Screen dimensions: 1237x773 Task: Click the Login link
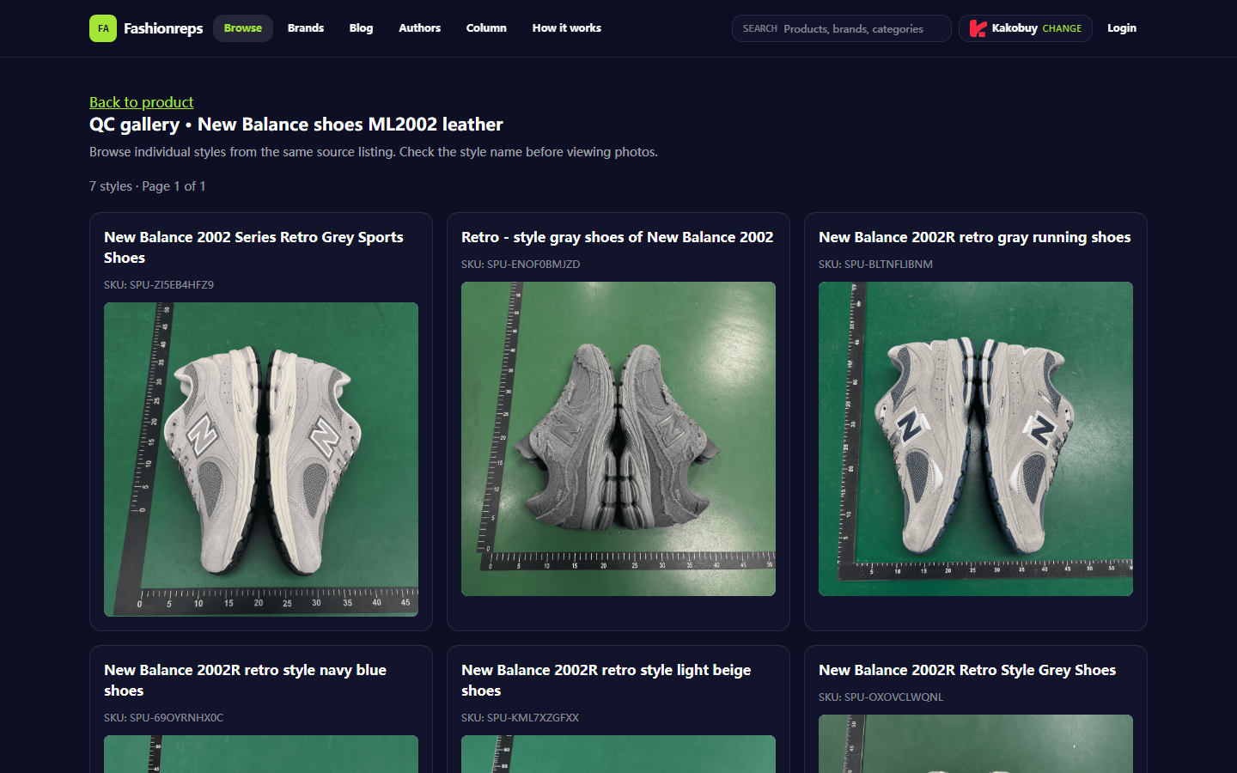click(1122, 28)
